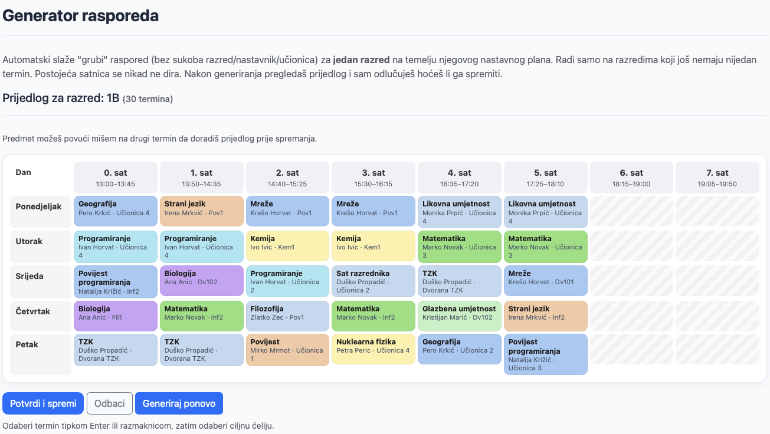Choose empty Petak cell at 7. sat
Image resolution: width=770 pixels, height=434 pixels.
(x=717, y=350)
